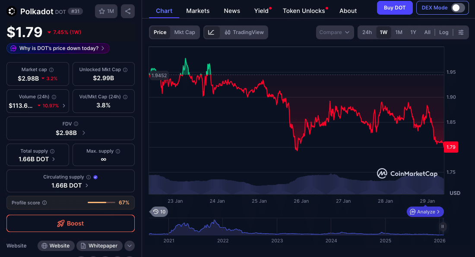Click the CoinMarketCap AI icon in price question
This screenshot has height=257, width=475.
click(13, 48)
